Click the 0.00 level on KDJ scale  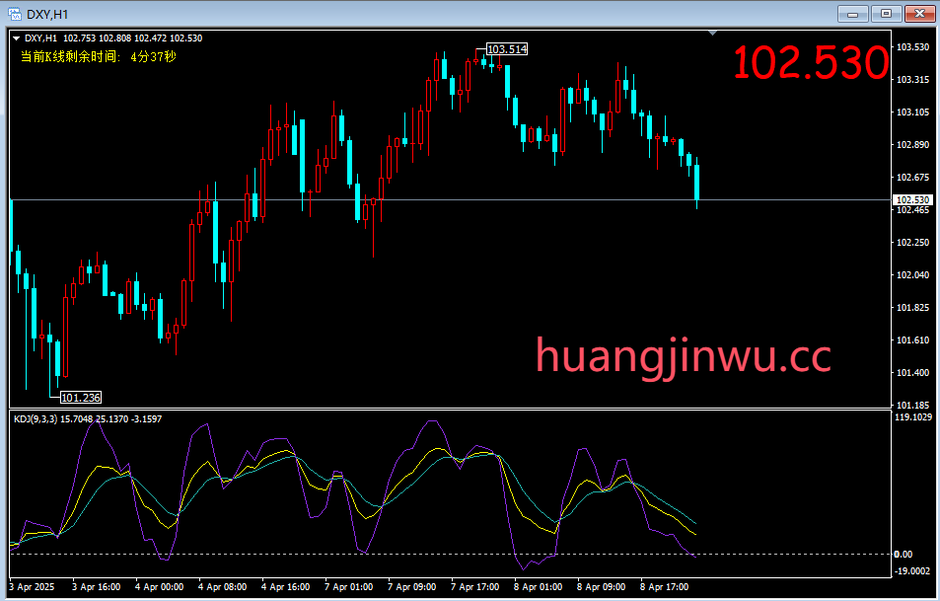(x=903, y=555)
